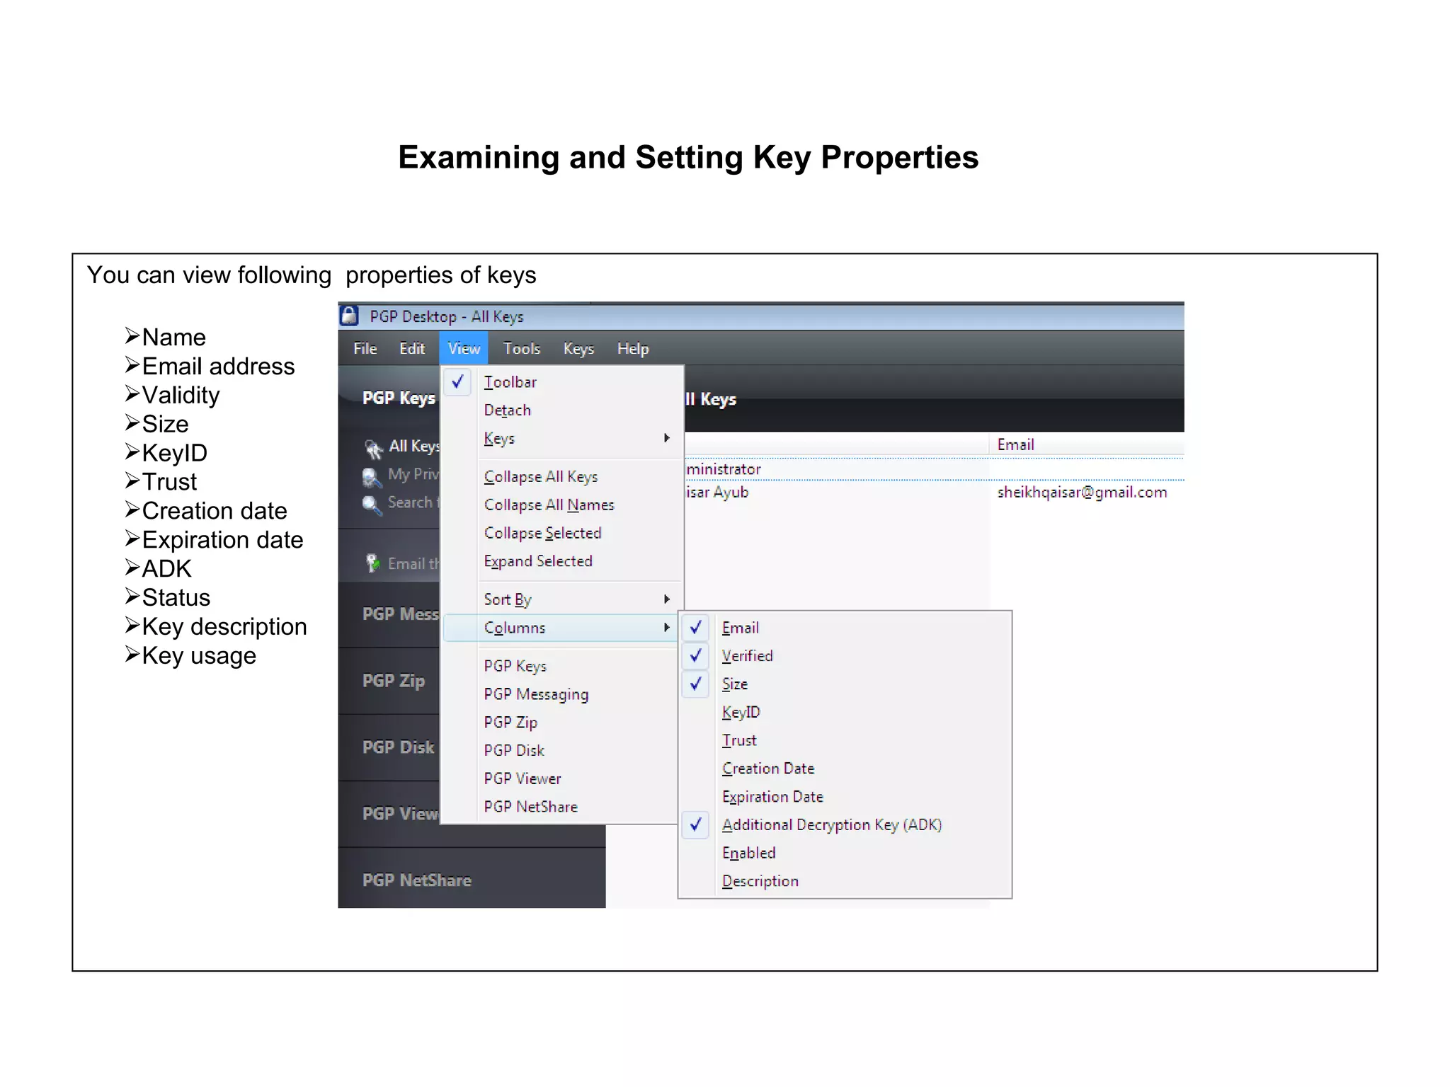
Task: Click the Email column header
Action: [1016, 444]
